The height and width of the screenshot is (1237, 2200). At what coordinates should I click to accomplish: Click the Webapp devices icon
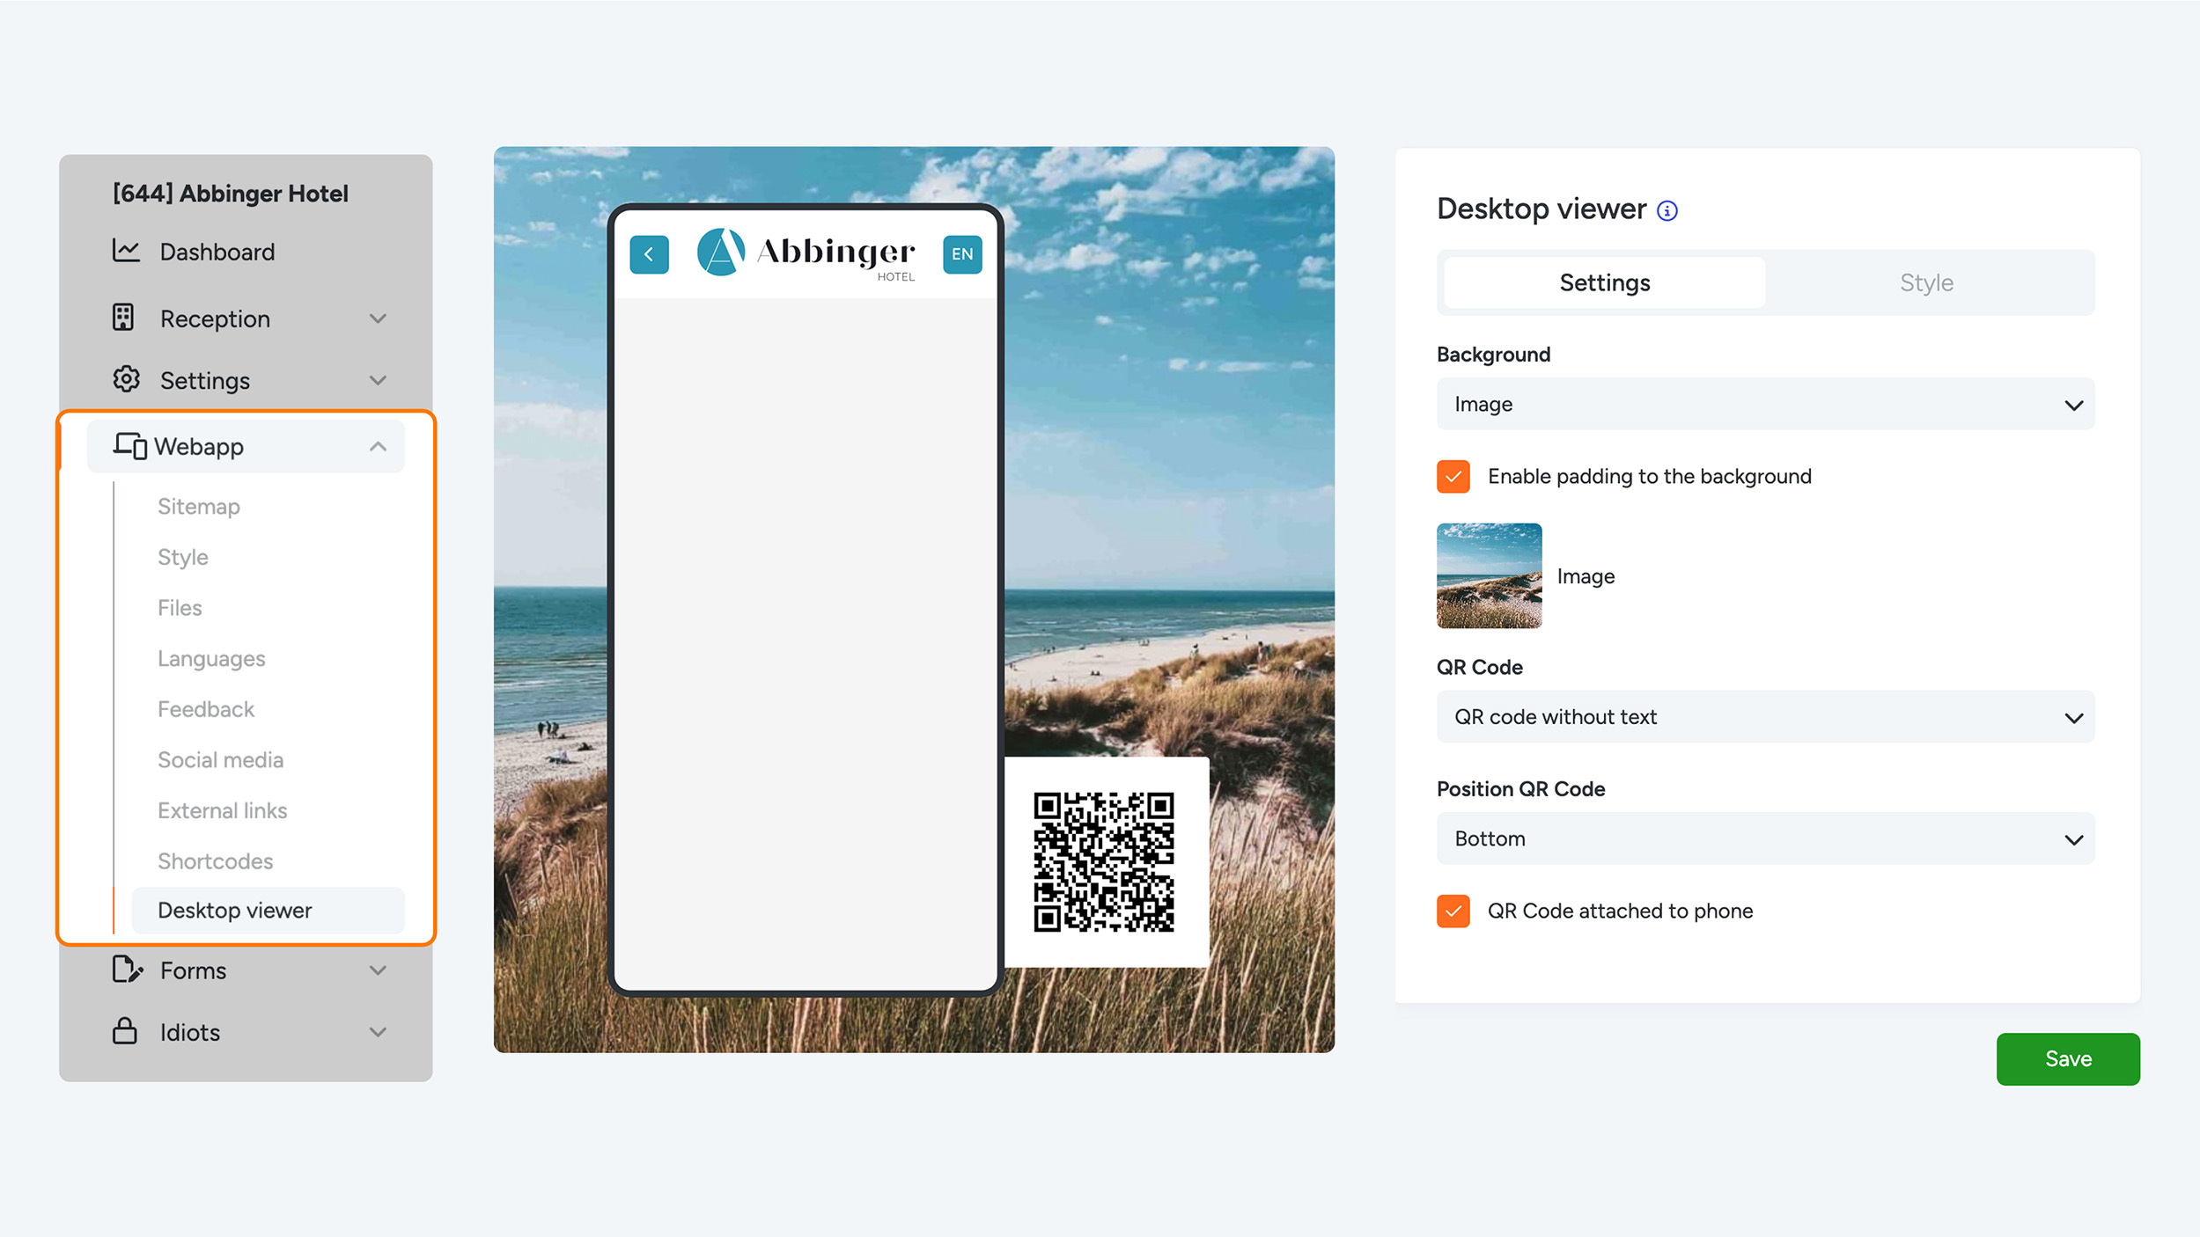[x=129, y=446]
